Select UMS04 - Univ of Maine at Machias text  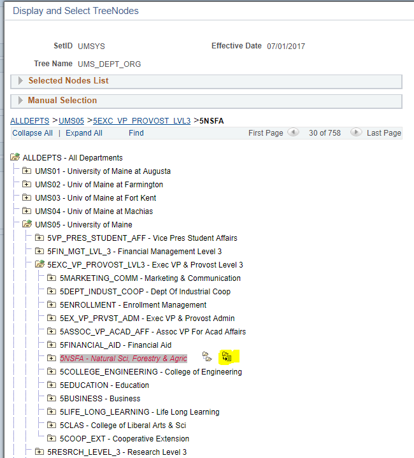(94, 211)
